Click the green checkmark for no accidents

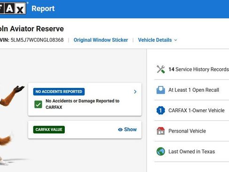pos(38,104)
